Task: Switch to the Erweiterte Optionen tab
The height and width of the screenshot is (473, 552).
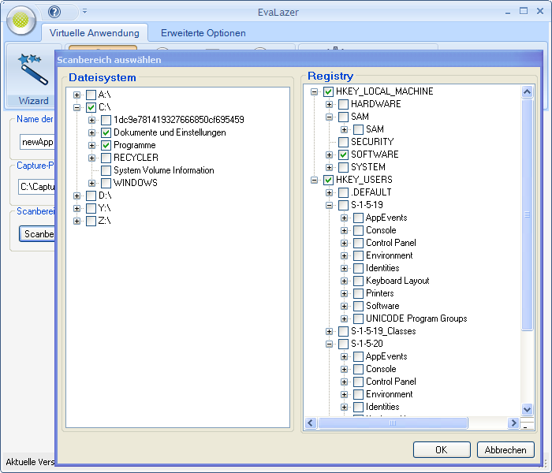Action: (203, 33)
